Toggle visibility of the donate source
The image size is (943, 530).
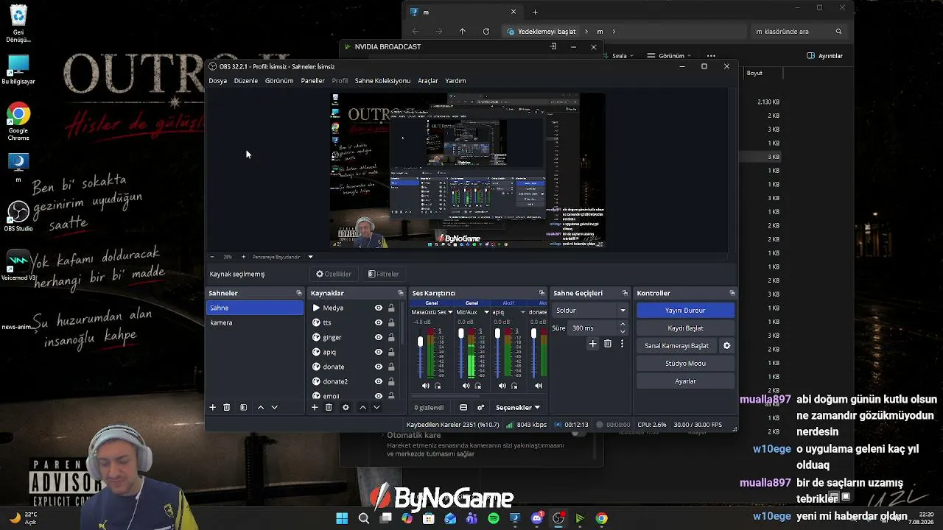pyautogui.click(x=379, y=367)
